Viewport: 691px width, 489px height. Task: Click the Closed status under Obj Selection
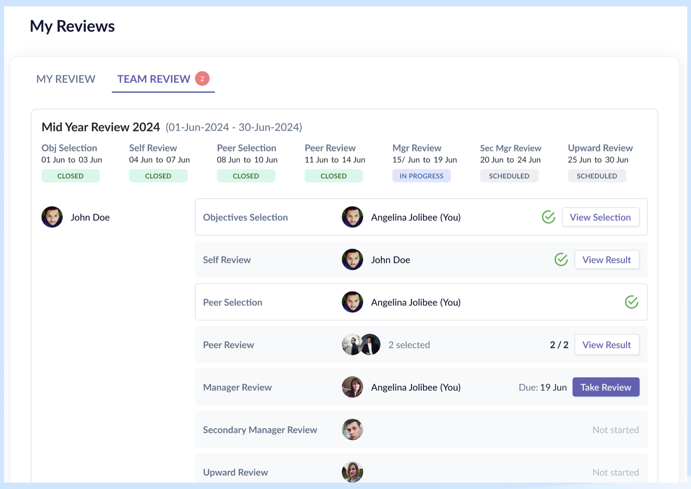[x=71, y=176]
